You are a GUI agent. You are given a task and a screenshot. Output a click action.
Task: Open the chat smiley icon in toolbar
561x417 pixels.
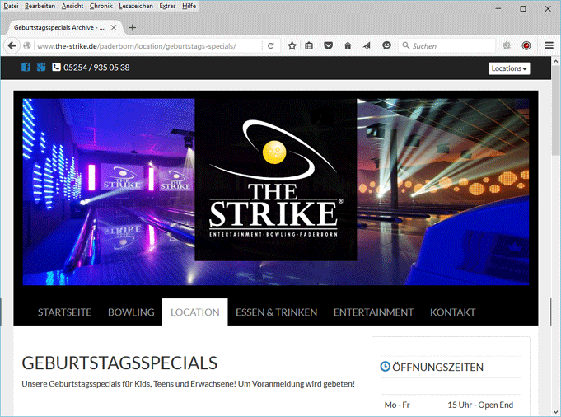[x=386, y=45]
